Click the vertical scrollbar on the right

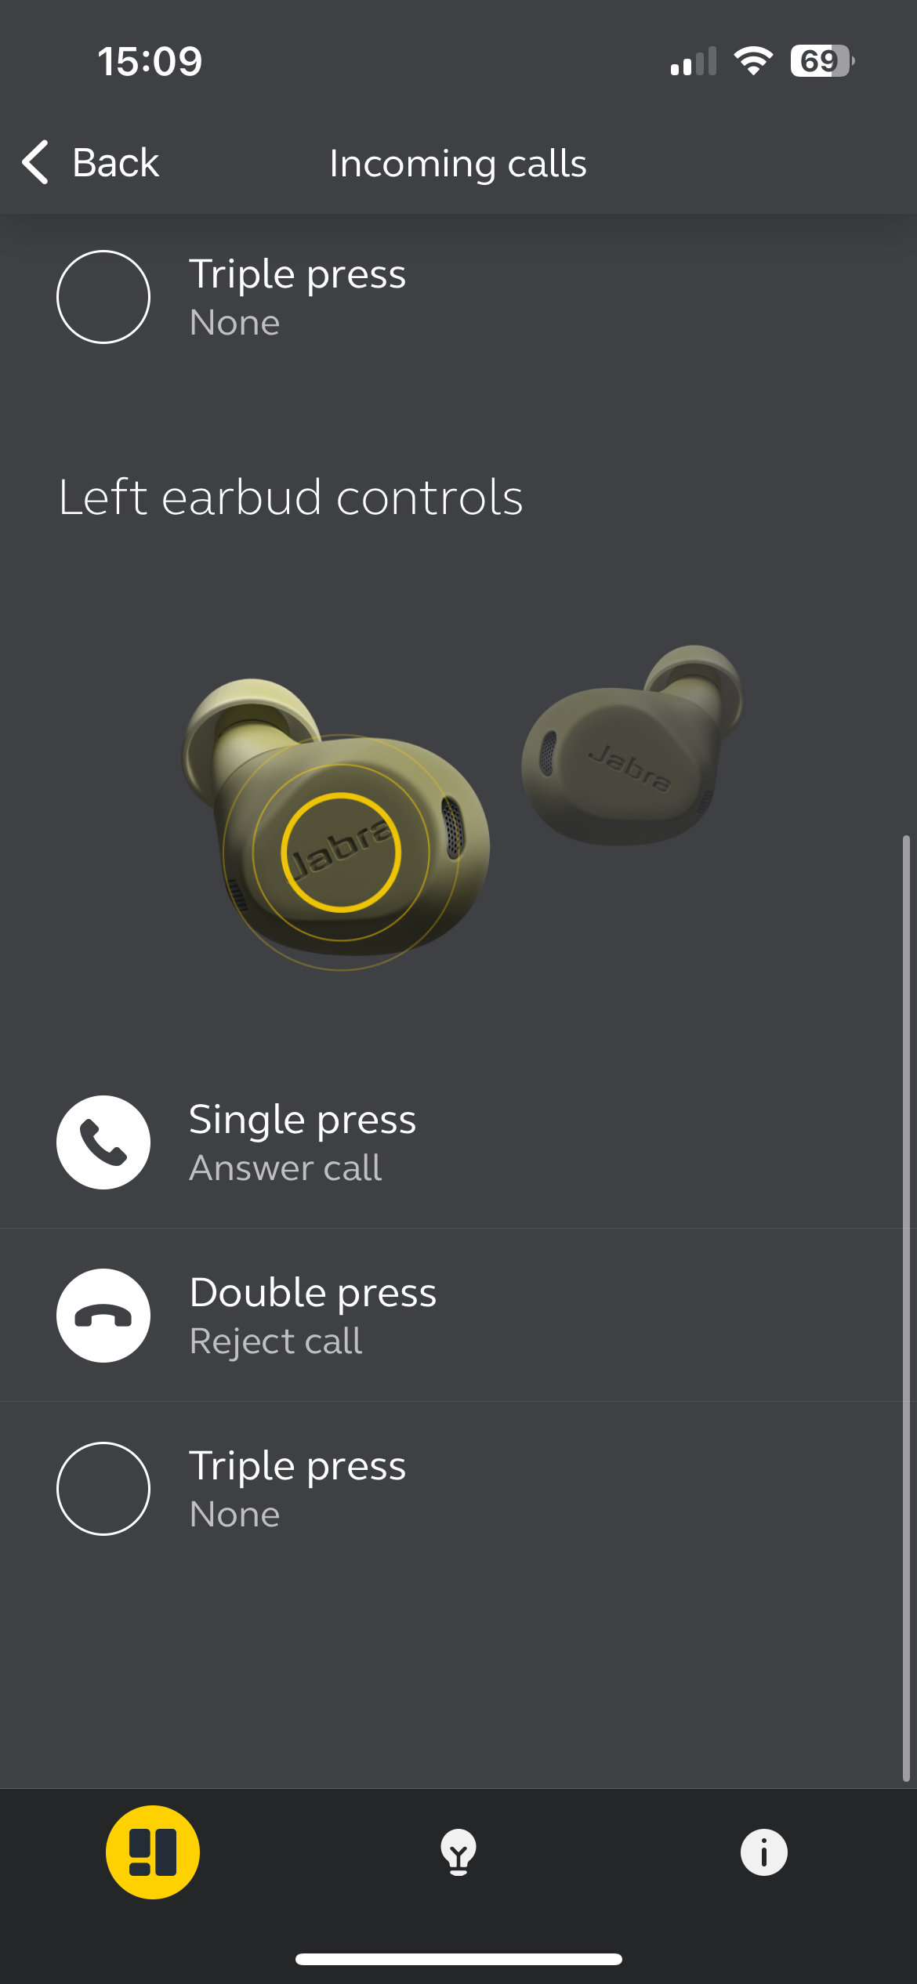pyautogui.click(x=906, y=1309)
